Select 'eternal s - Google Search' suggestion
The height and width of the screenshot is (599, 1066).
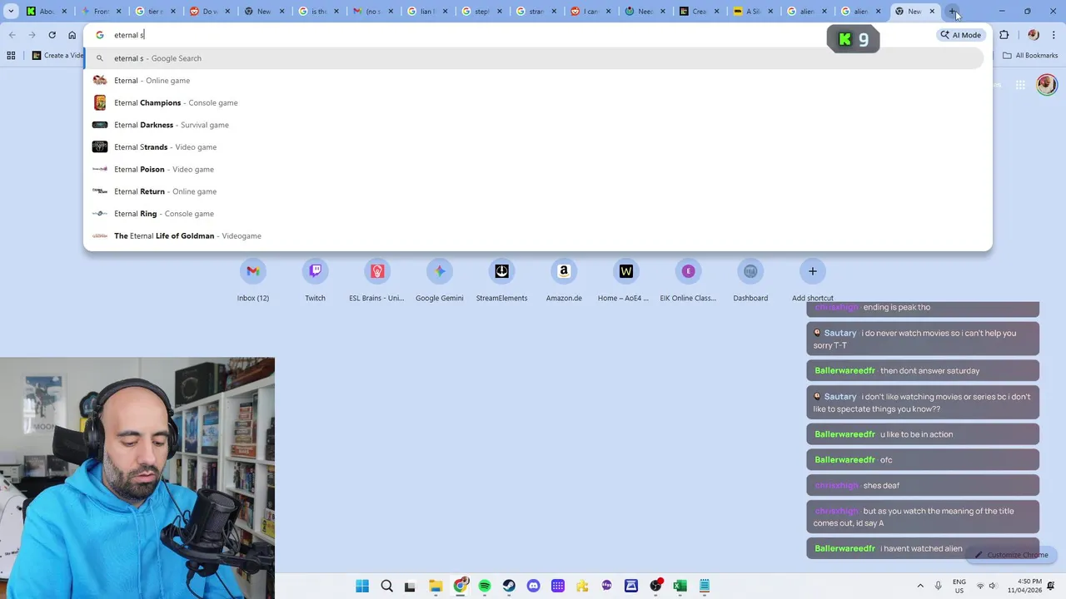[533, 58]
